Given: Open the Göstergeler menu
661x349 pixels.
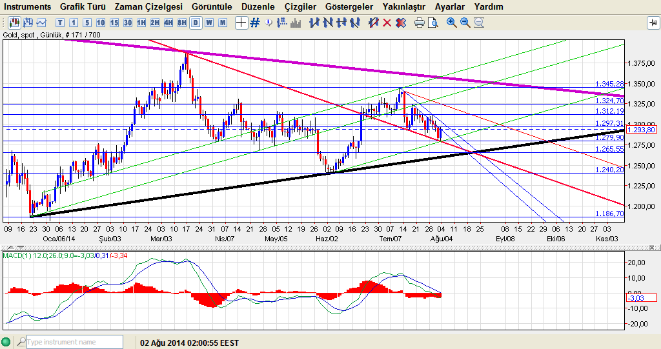Looking at the screenshot, I should (x=349, y=6).
